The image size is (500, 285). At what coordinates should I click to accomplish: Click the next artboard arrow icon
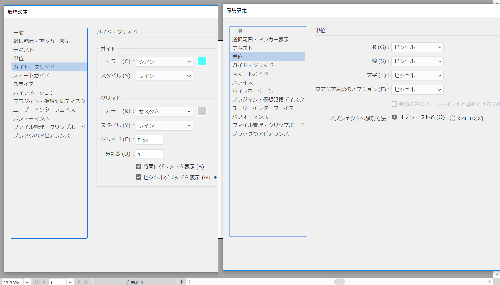[x=79, y=282]
